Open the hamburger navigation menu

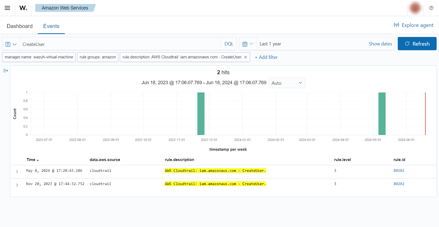7,8
